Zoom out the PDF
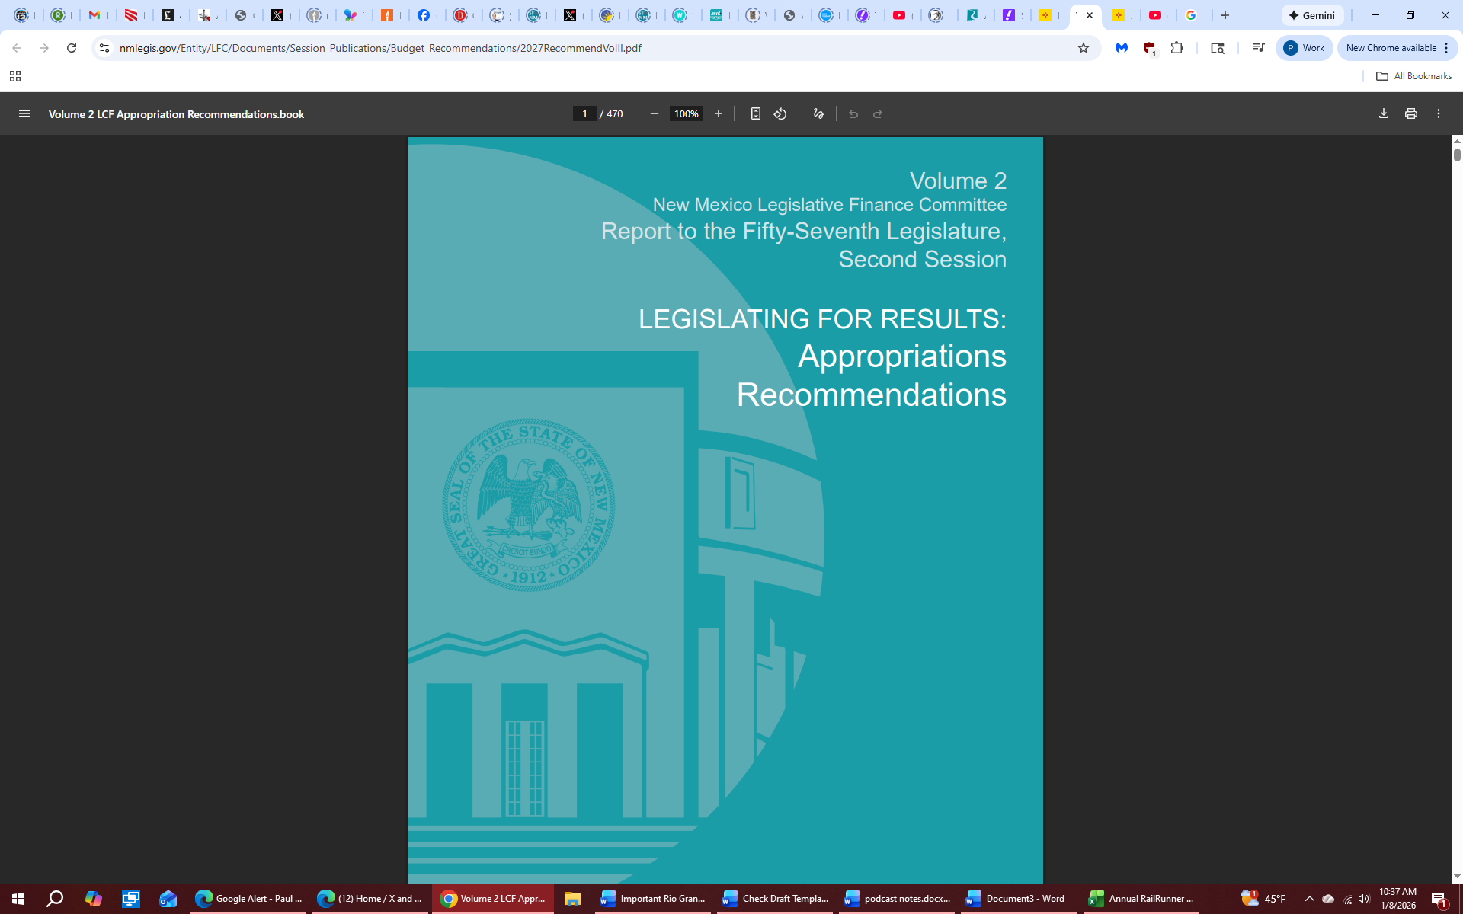 (654, 113)
